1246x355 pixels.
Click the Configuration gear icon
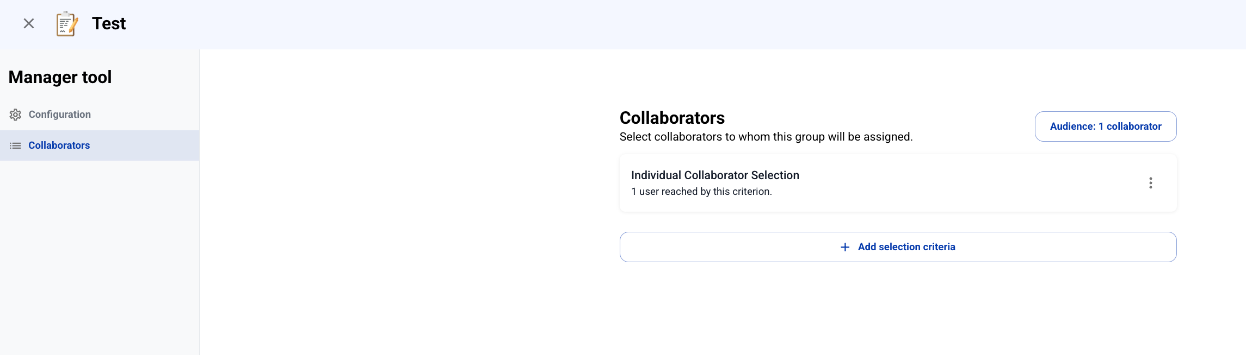[x=15, y=115]
